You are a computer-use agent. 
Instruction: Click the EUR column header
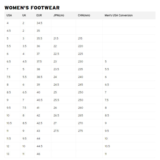[x=39, y=15]
